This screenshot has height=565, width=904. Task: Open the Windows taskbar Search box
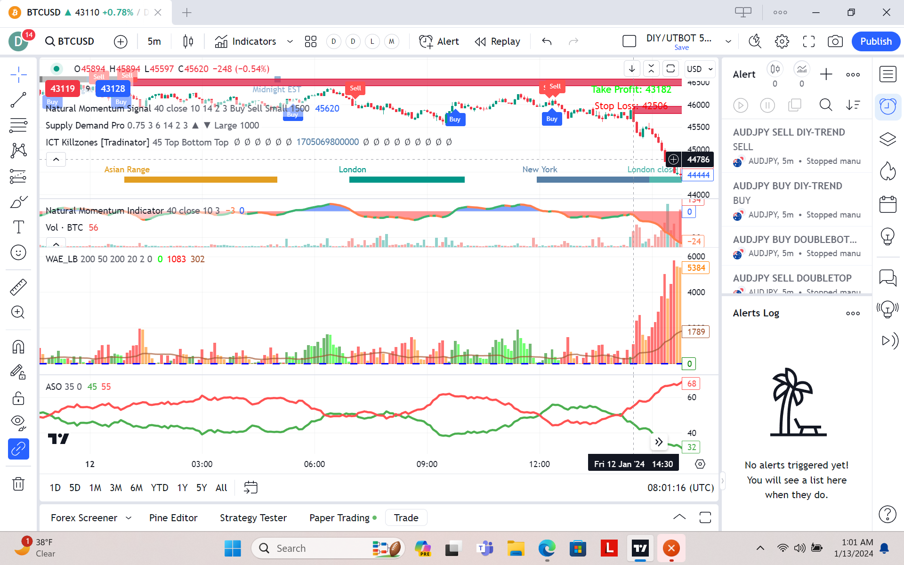coord(328,548)
